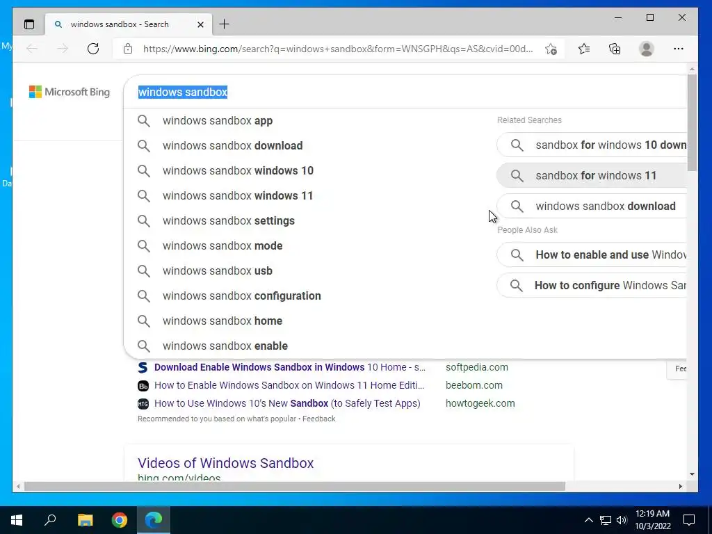
Task: Click the Microsoft Bing logo
Action: click(x=70, y=92)
